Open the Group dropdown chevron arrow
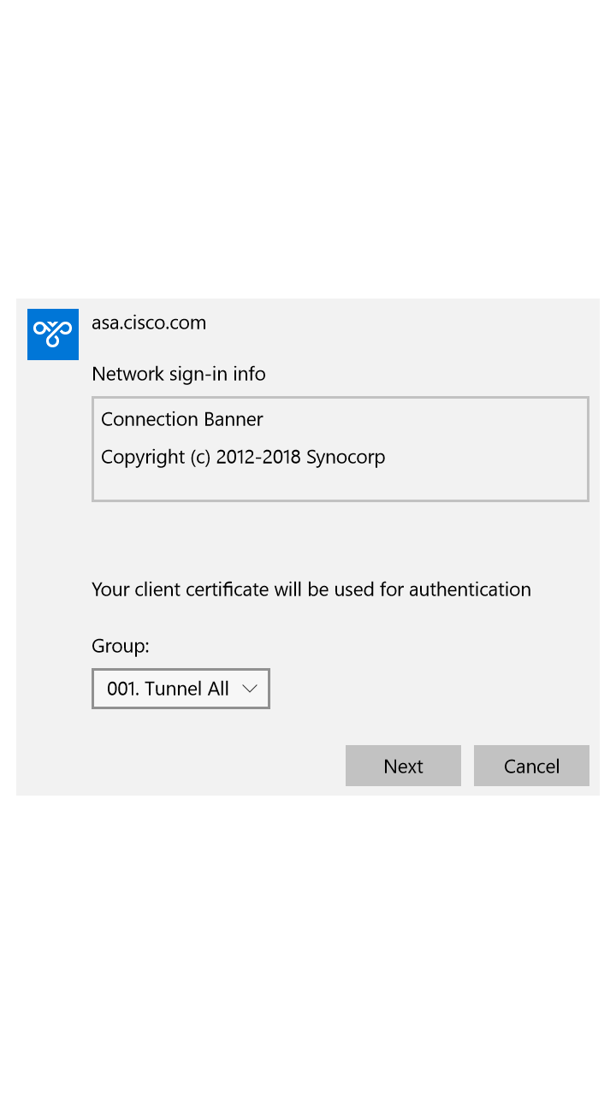The height and width of the screenshot is (1095, 616). (x=250, y=689)
